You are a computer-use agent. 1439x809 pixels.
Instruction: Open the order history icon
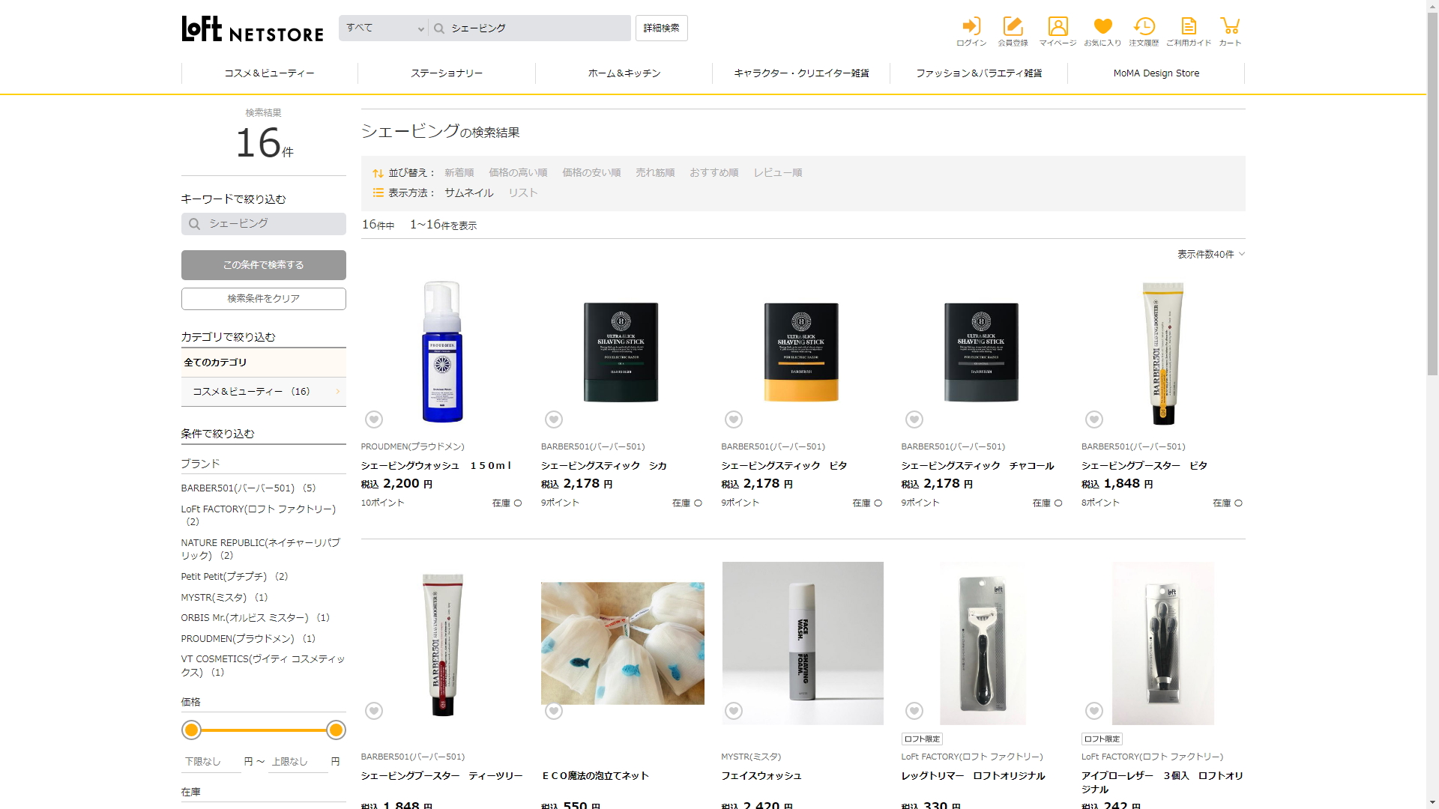coord(1144,27)
